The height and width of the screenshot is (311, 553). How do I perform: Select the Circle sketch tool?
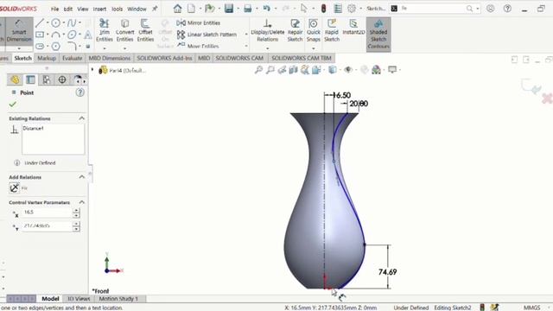(55, 23)
